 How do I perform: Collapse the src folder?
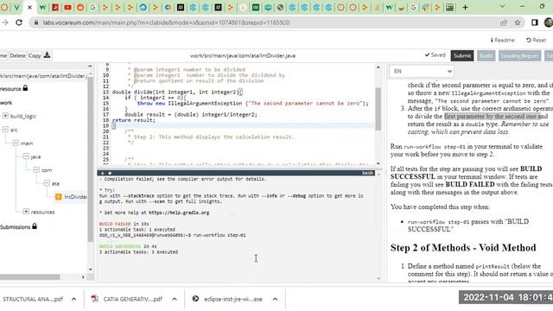(5, 130)
